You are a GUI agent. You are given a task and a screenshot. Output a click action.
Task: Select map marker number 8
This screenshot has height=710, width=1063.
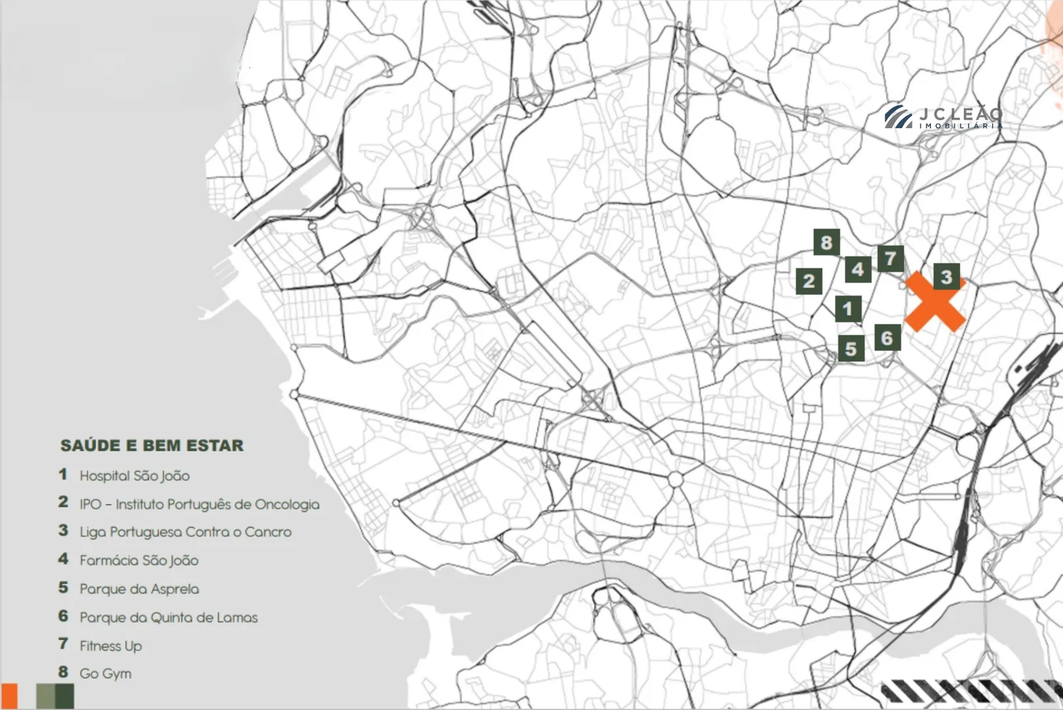coord(826,243)
